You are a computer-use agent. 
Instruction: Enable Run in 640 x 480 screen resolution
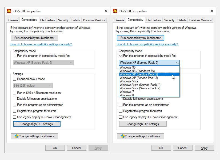click(15, 93)
